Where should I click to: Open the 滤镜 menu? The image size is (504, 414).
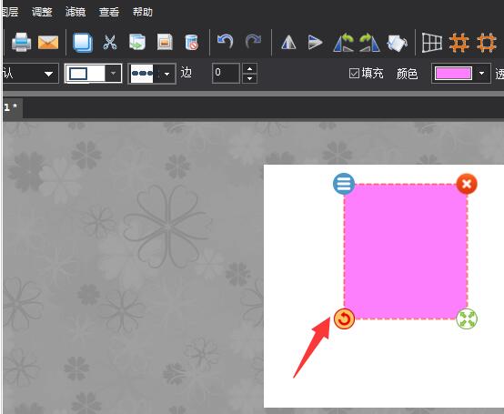[x=76, y=12]
